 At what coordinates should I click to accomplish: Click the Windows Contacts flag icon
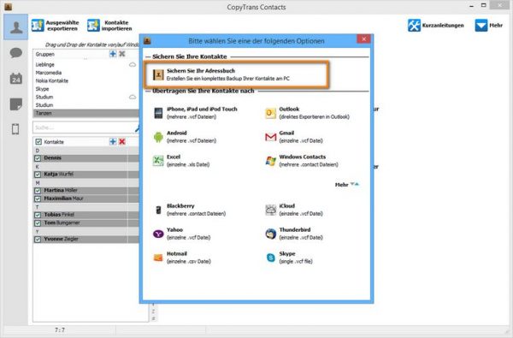(270, 161)
